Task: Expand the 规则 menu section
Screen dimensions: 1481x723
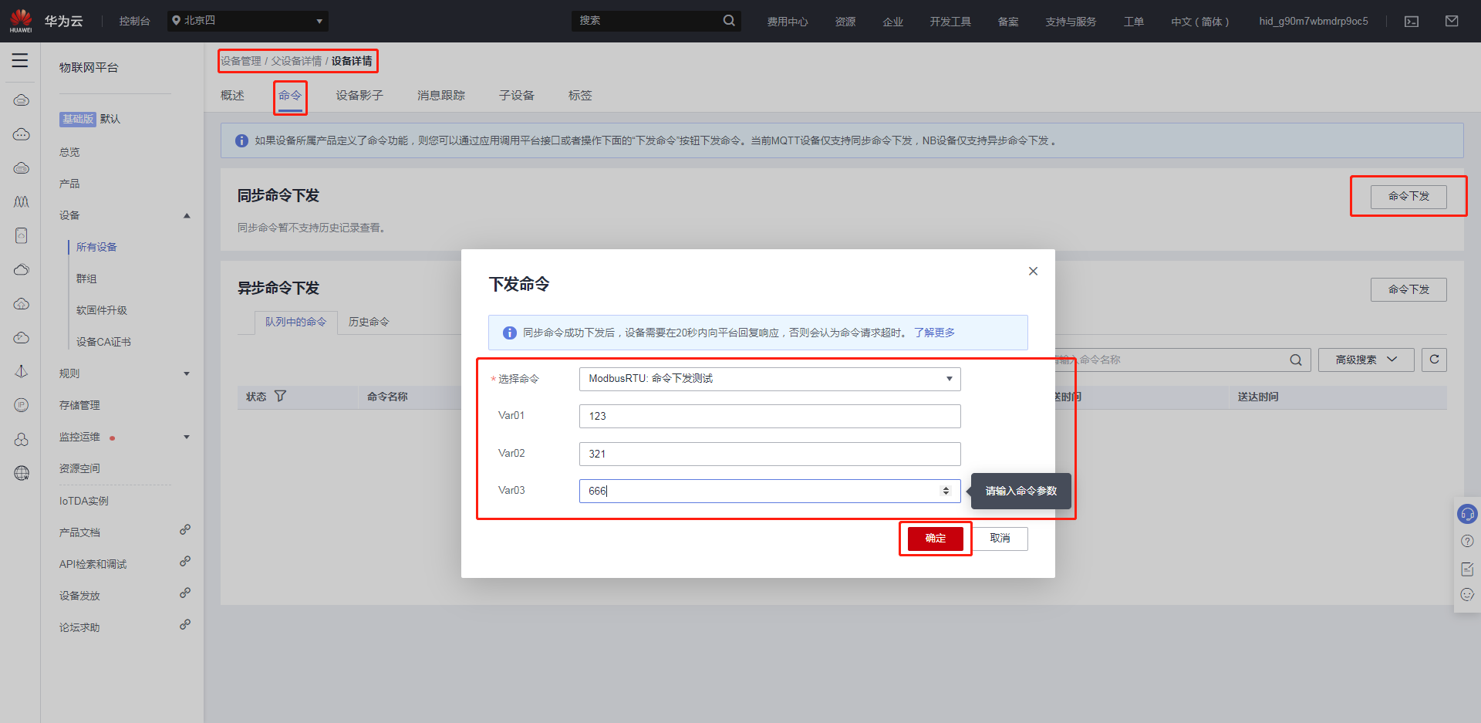Action: coord(186,373)
